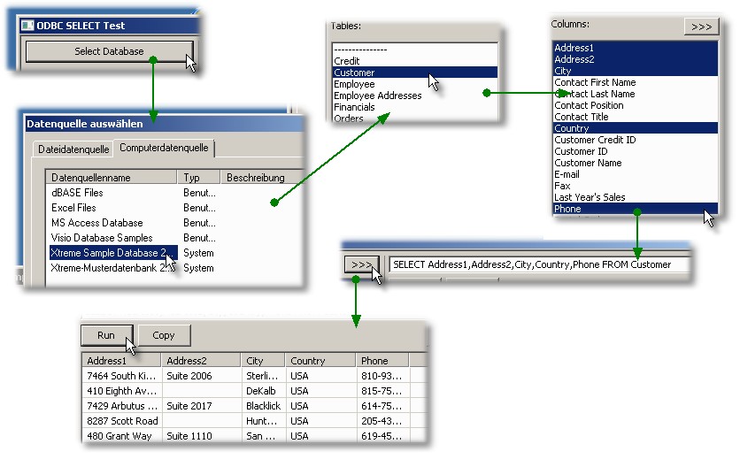Select dBASE Files data source
This screenshot has width=740, height=459.
pyautogui.click(x=77, y=193)
